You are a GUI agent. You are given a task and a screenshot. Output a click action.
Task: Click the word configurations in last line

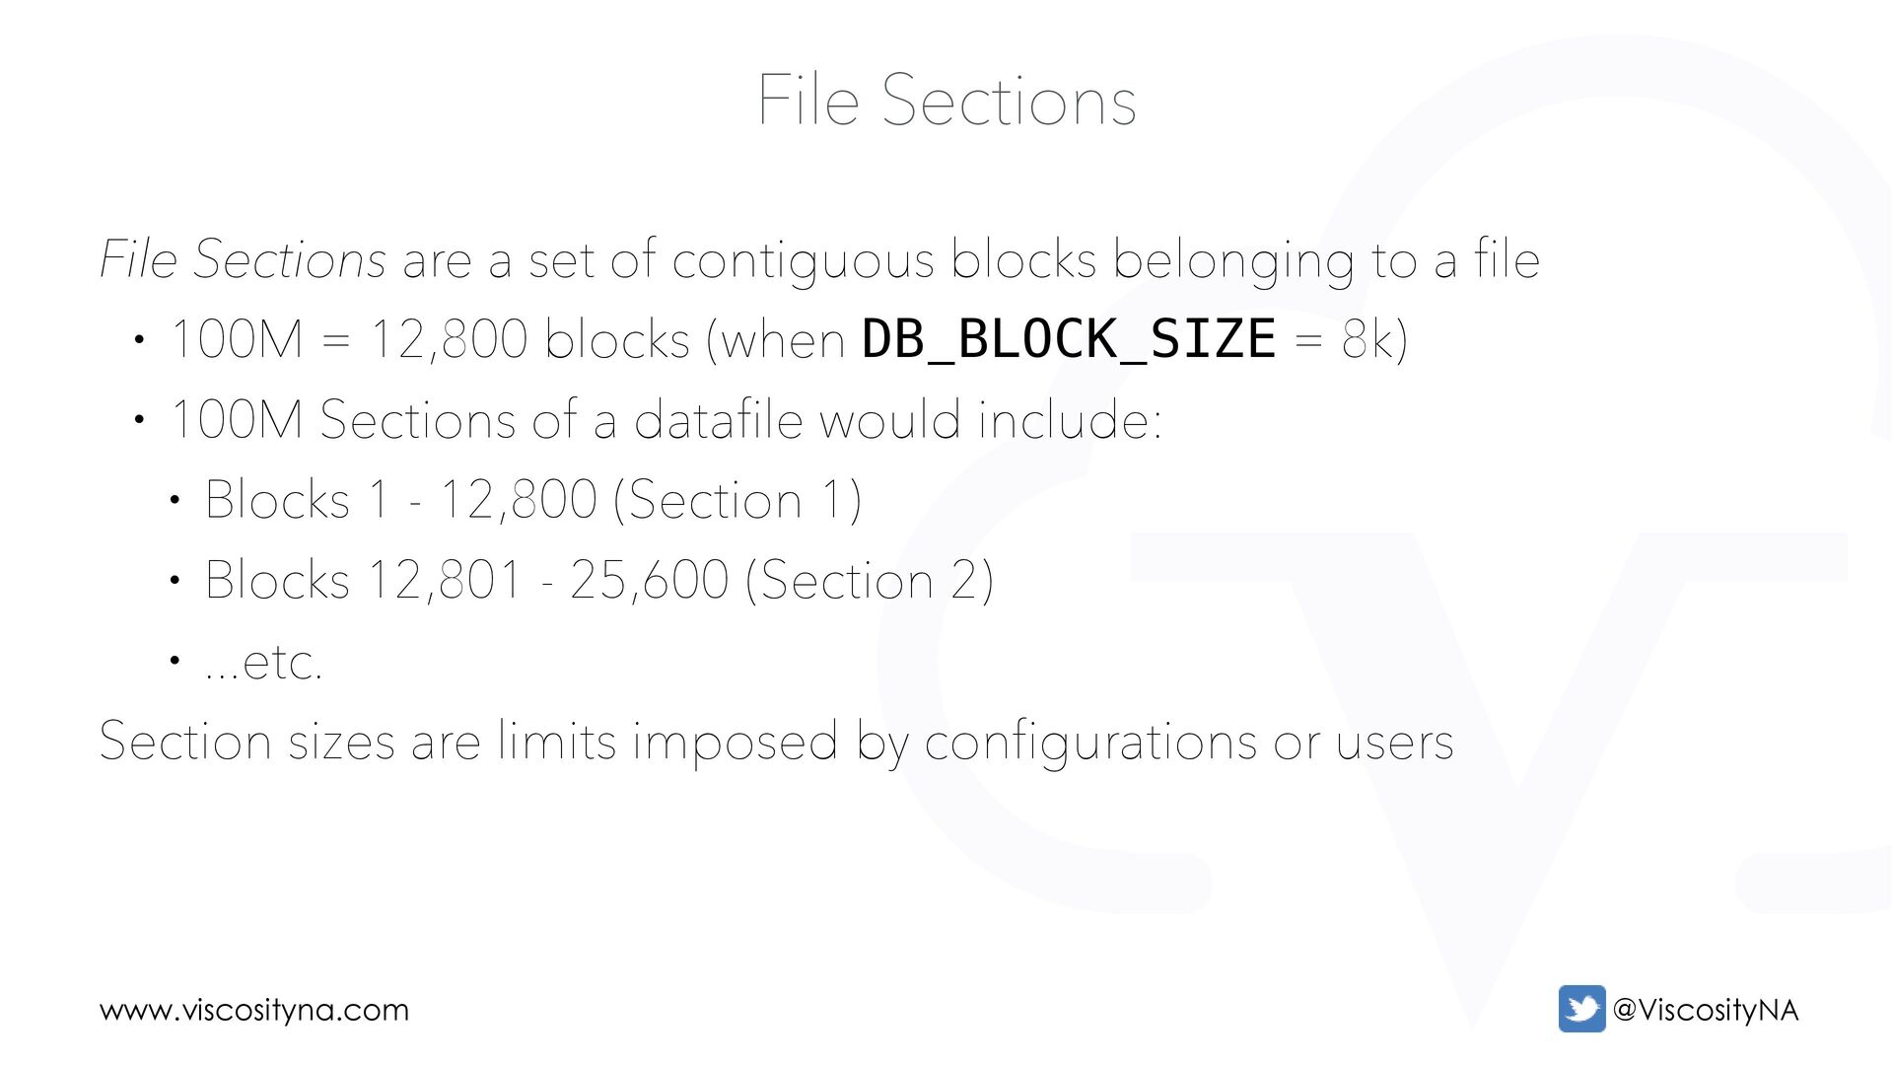pyautogui.click(x=1090, y=742)
